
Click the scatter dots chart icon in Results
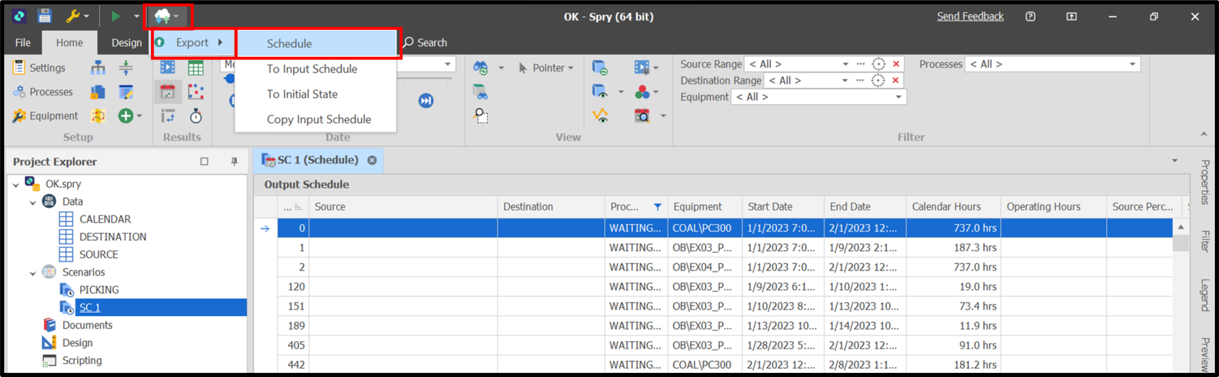(196, 92)
